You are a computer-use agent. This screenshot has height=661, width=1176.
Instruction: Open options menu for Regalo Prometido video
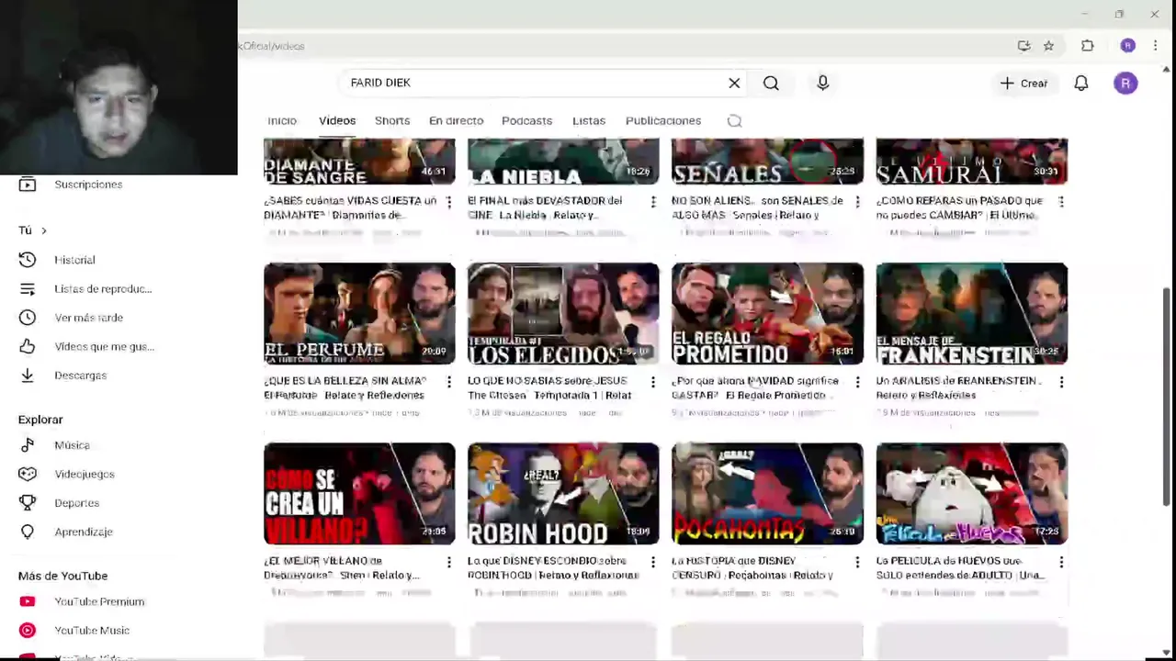point(857,382)
